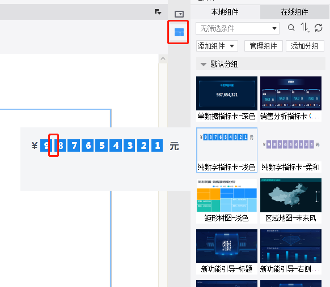Screen dimensions: 330x287
Task: Switch to 本地组件 tab
Action: (x=225, y=12)
